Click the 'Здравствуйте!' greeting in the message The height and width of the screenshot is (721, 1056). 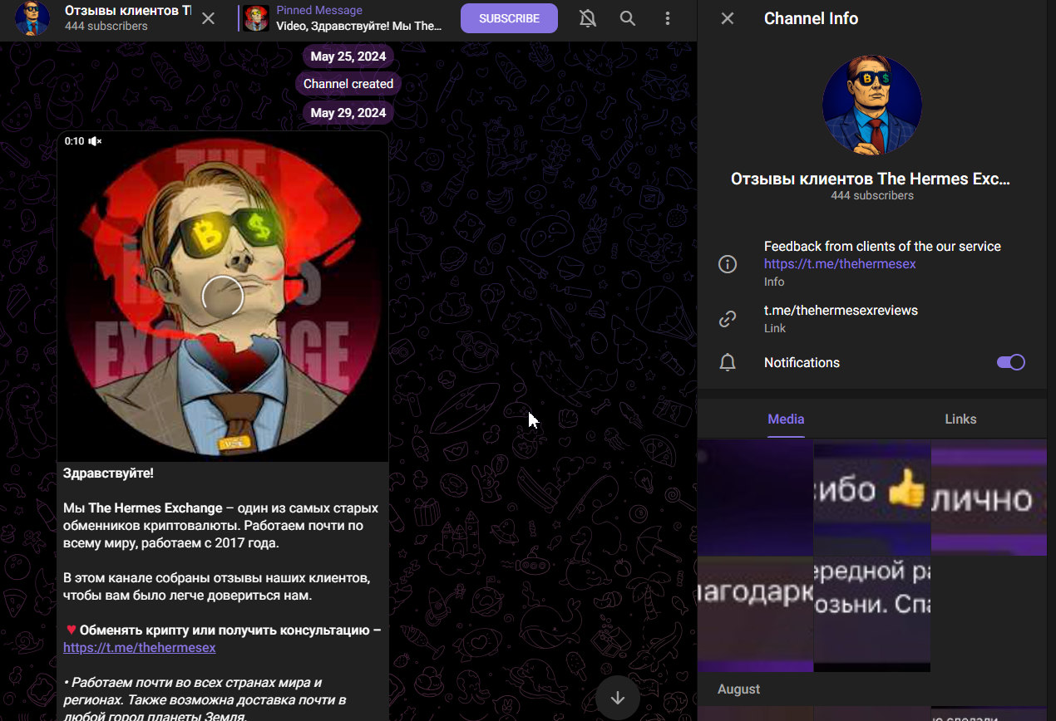tap(108, 473)
